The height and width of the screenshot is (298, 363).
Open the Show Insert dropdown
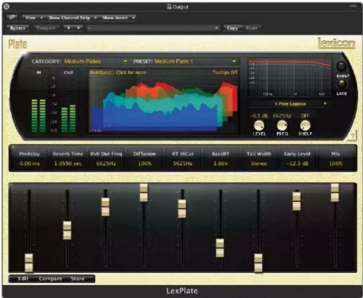click(119, 18)
